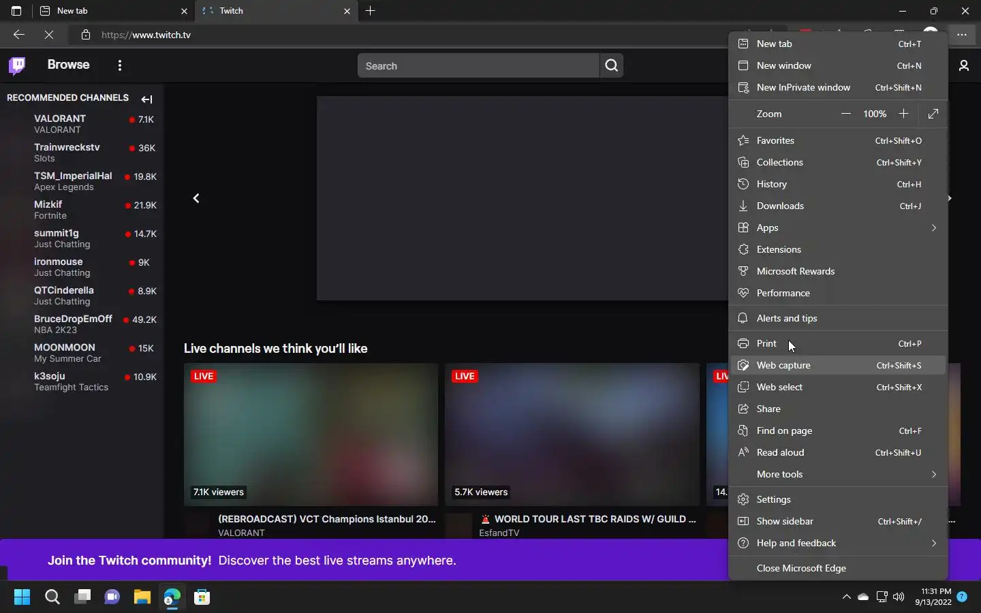
Task: Click the user profile icon on Twitch
Action: pos(964,65)
